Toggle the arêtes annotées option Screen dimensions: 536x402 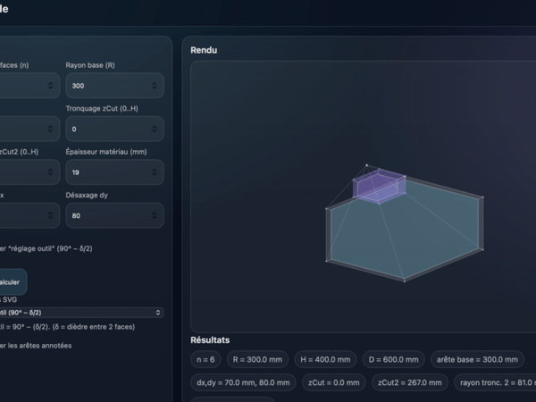point(36,345)
